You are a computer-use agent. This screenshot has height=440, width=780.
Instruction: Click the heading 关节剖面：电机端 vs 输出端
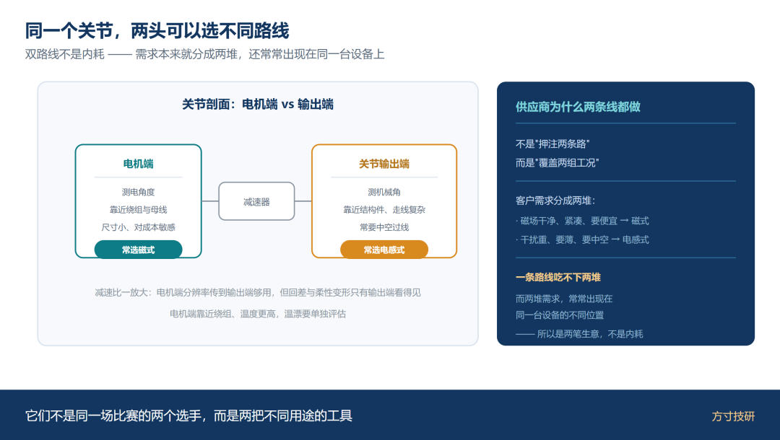pyautogui.click(x=258, y=105)
